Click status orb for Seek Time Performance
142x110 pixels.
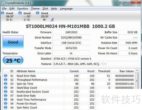(x=6, y=99)
